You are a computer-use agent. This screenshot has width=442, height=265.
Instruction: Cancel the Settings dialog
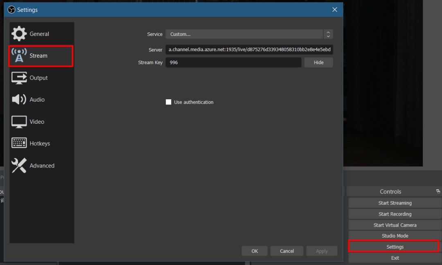pyautogui.click(x=286, y=251)
